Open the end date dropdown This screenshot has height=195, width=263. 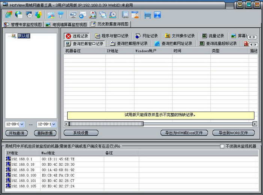tap(53, 124)
